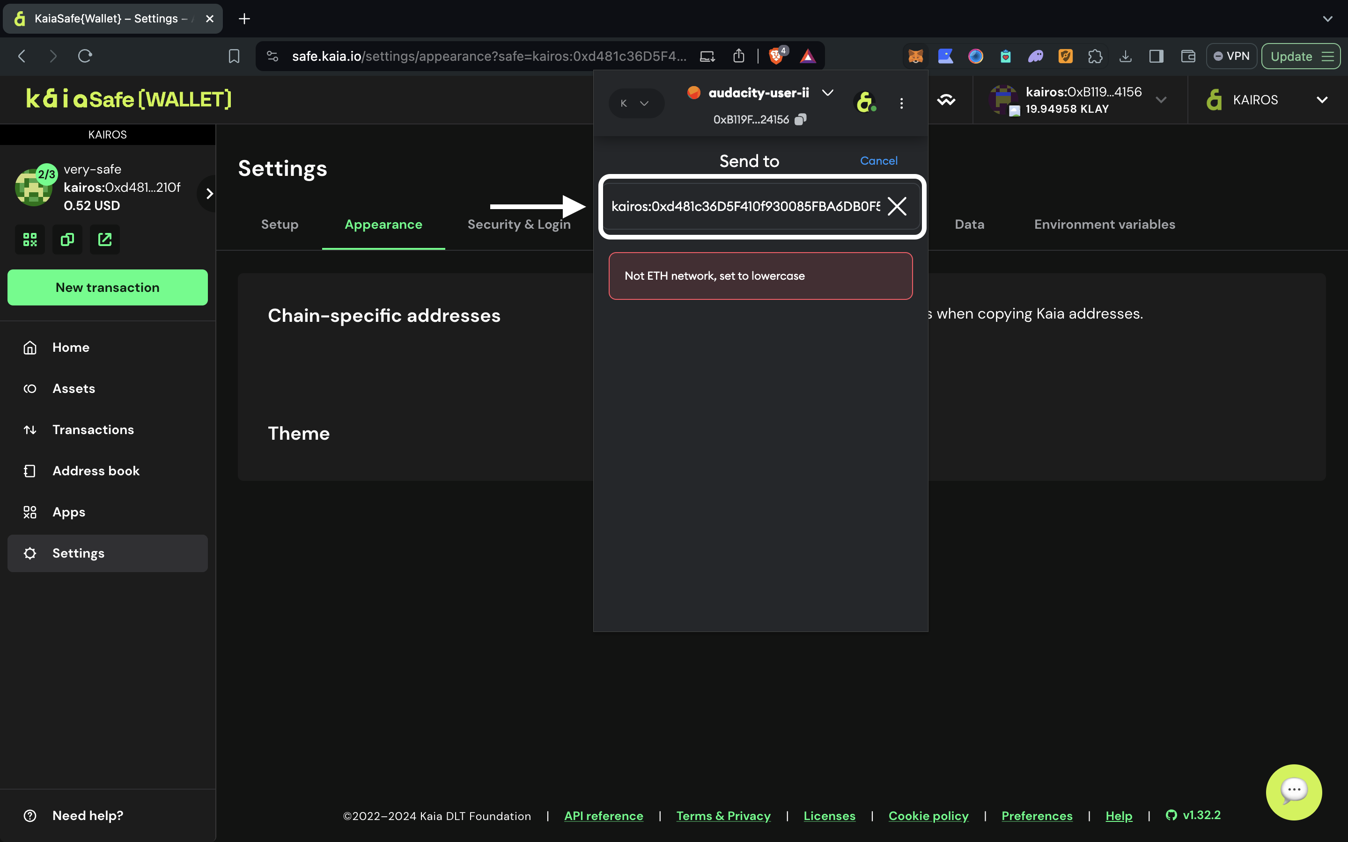Click the MetaMask fox extension icon
Screen dimensions: 1348x842
point(915,56)
